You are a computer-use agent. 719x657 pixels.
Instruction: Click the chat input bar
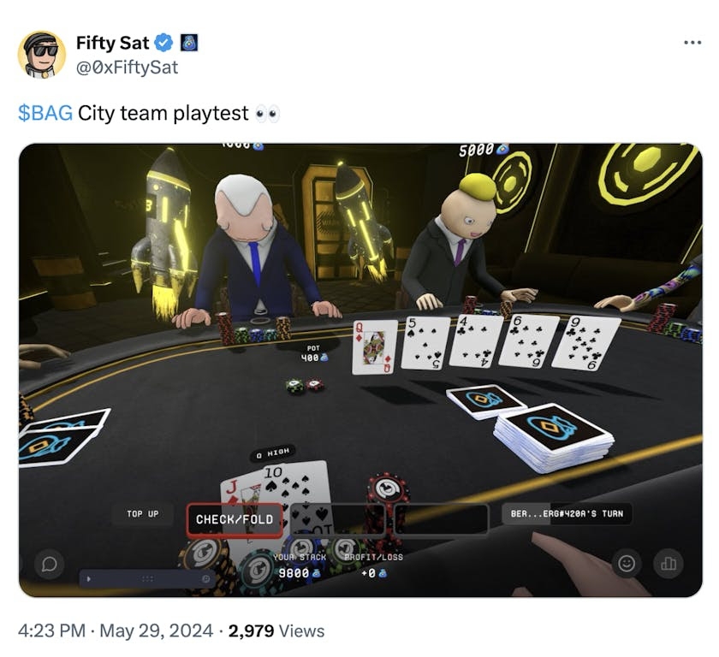146,578
